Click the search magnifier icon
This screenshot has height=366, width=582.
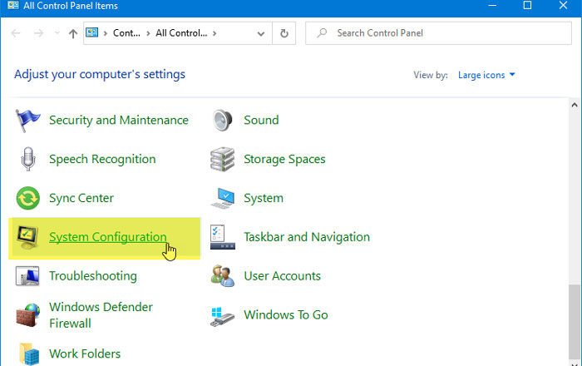[322, 33]
